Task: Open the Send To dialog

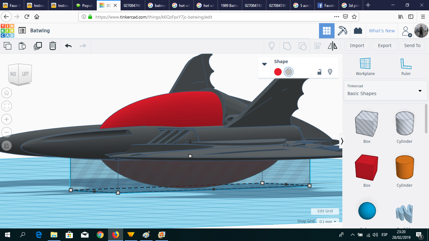Action: pyautogui.click(x=412, y=46)
